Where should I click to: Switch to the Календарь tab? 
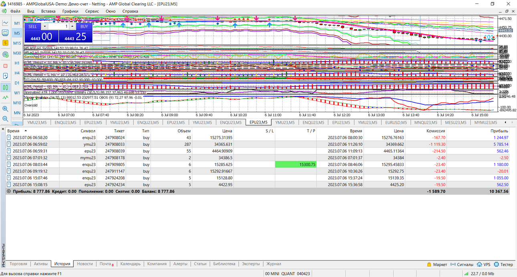click(x=130, y=264)
